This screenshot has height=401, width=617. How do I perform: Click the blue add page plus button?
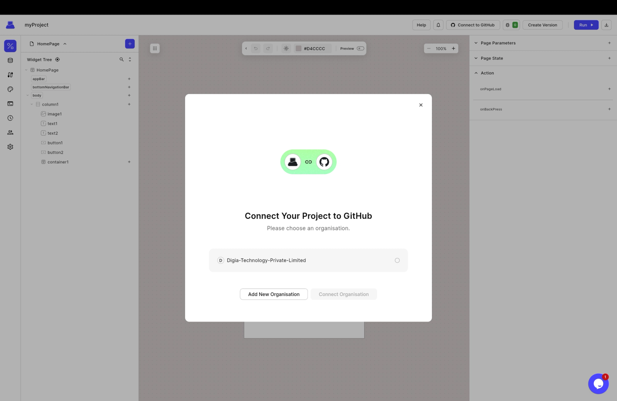[x=130, y=44]
